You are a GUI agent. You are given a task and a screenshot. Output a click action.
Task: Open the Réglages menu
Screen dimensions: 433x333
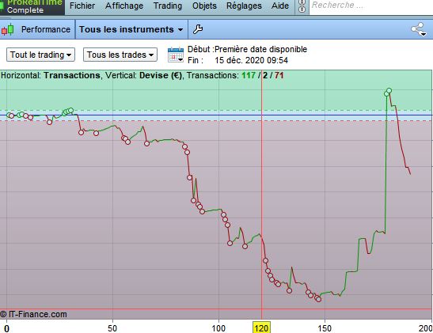(244, 6)
